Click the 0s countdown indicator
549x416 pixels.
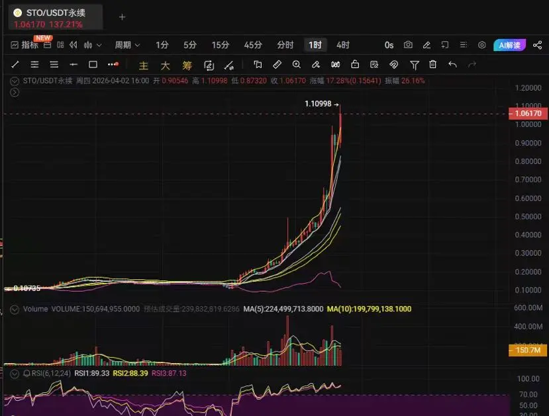(389, 45)
